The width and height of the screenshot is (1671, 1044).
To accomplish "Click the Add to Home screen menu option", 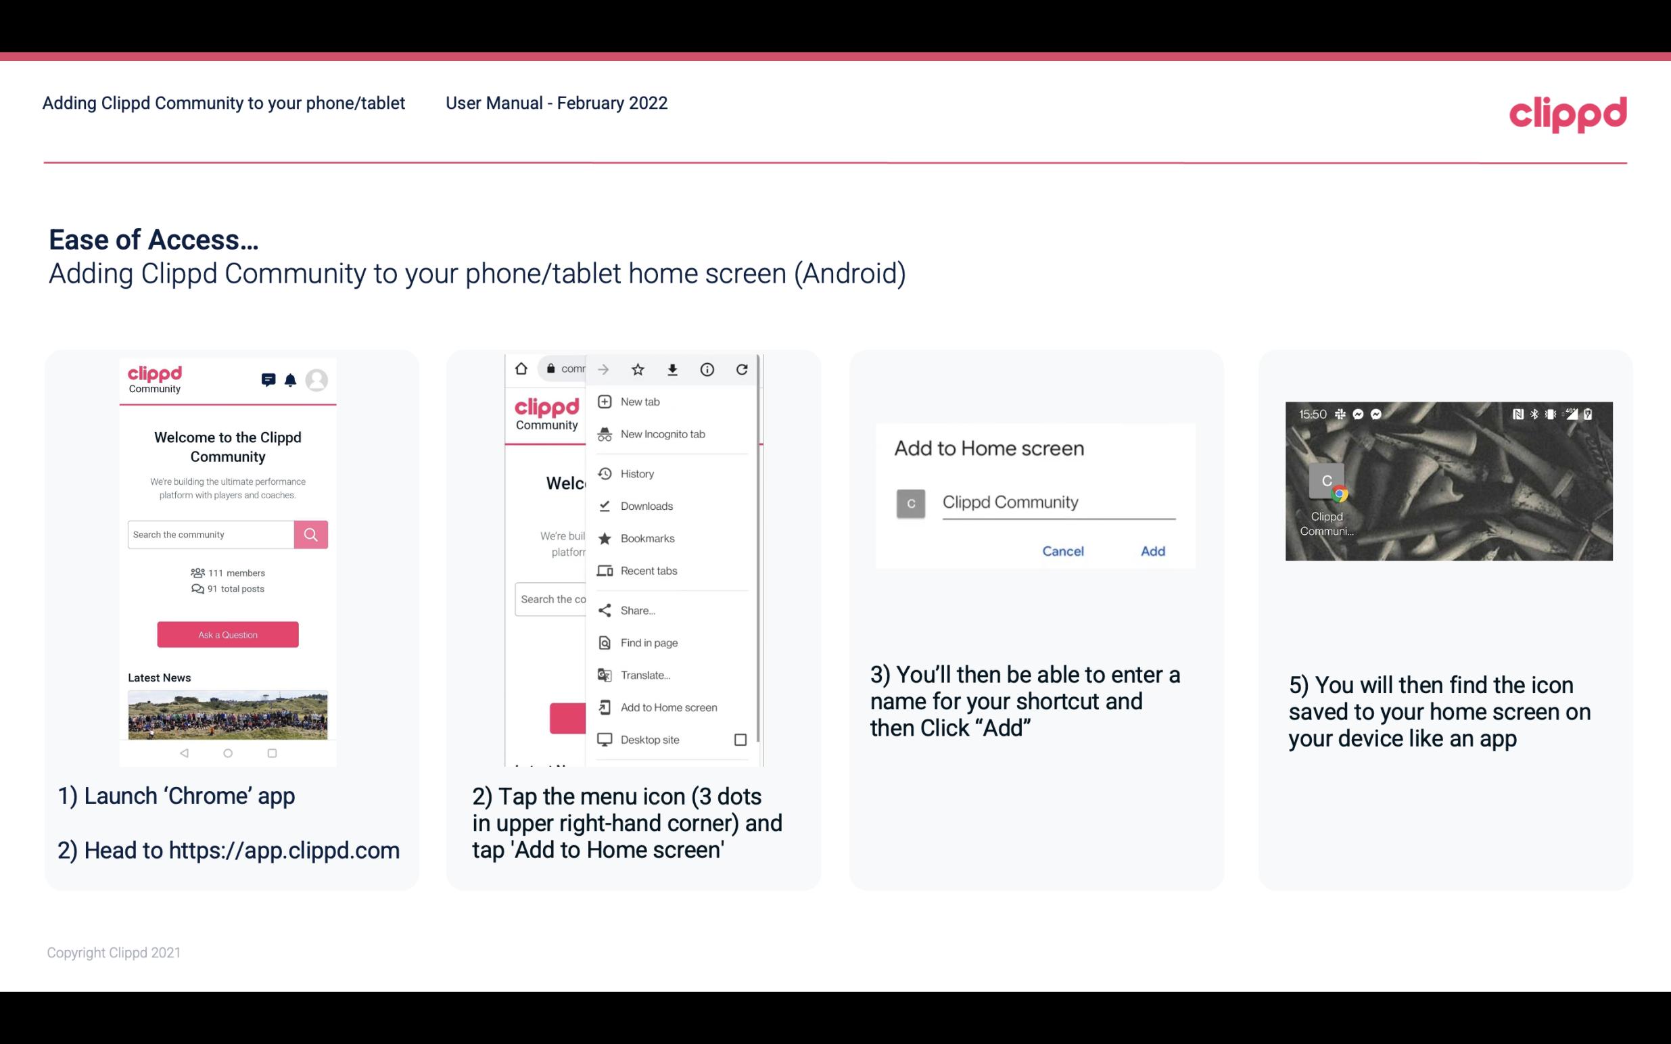I will point(667,707).
